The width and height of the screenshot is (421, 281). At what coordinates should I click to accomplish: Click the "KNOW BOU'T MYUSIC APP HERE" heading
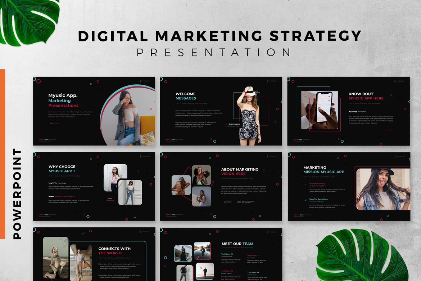click(366, 96)
